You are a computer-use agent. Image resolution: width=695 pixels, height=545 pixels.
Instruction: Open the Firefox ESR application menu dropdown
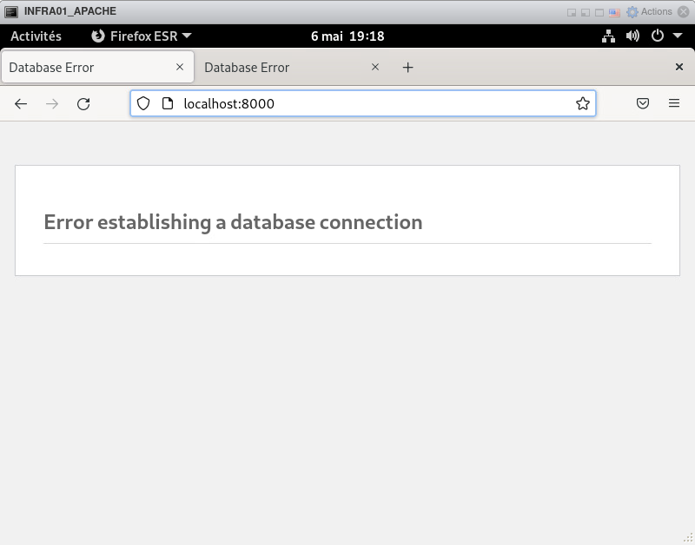(142, 36)
